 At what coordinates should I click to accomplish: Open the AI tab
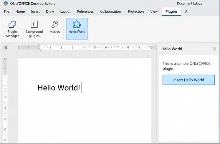187,11
